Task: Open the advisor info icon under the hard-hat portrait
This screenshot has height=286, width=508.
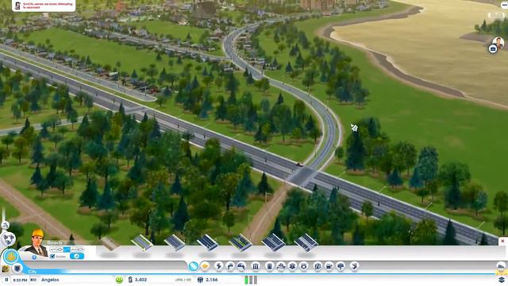Action: (x=34, y=257)
